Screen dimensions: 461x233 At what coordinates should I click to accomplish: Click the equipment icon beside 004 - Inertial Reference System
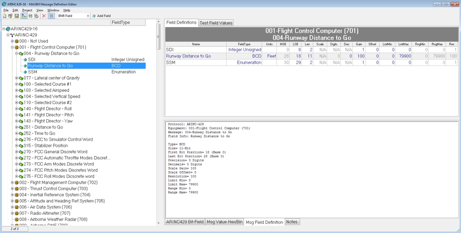tap(17, 195)
